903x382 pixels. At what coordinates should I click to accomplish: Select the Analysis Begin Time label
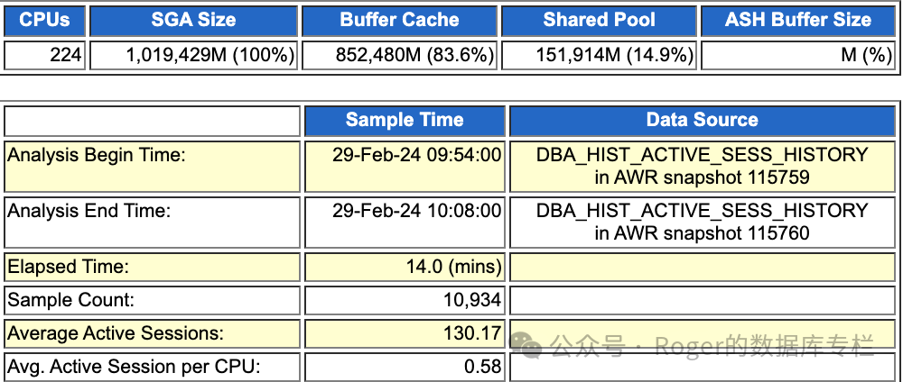tap(97, 155)
